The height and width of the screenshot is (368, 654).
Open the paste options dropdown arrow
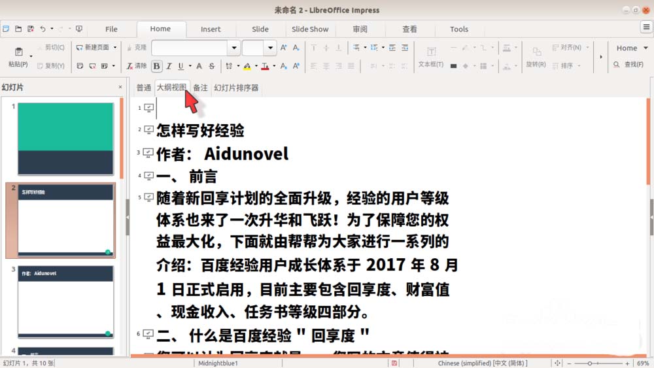click(x=31, y=56)
